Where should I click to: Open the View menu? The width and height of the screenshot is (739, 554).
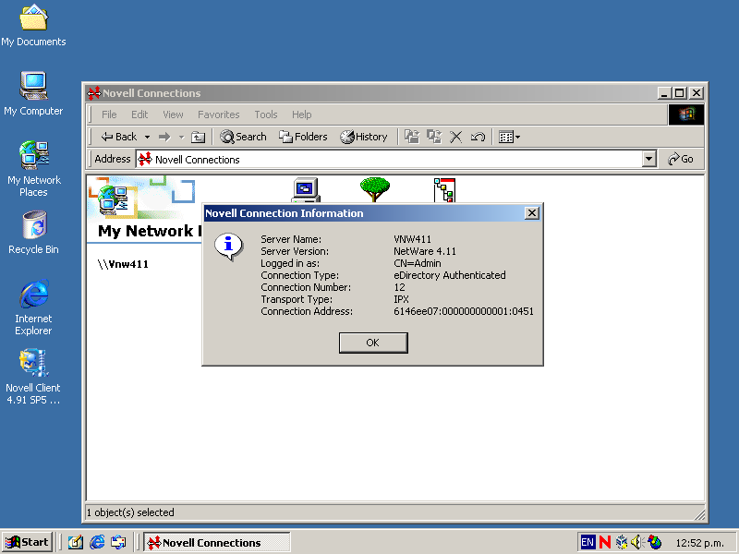173,114
